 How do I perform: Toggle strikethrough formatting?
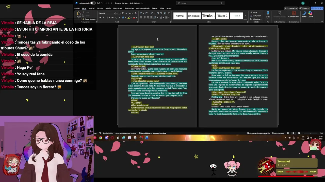click(x=112, y=17)
